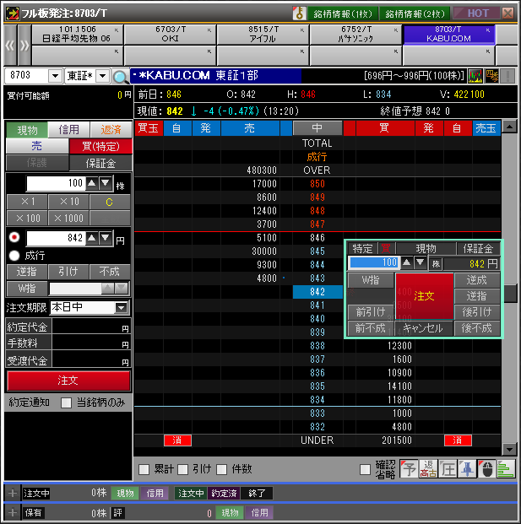The width and height of the screenshot is (521, 524).
Task: Click the blue pin icon at bottom
Action: tap(467, 469)
